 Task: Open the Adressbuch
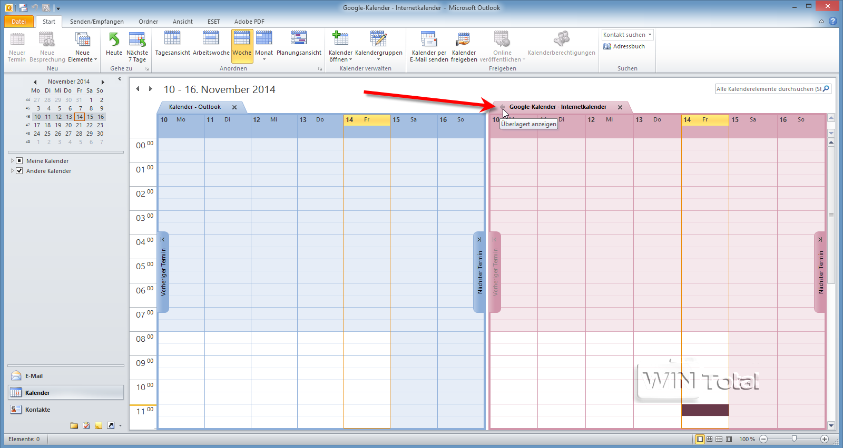[624, 46]
